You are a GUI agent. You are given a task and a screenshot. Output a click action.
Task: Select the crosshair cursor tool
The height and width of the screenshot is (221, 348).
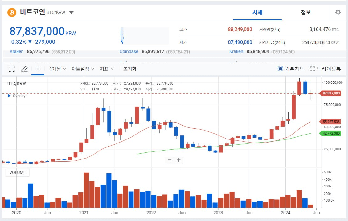pos(38,69)
